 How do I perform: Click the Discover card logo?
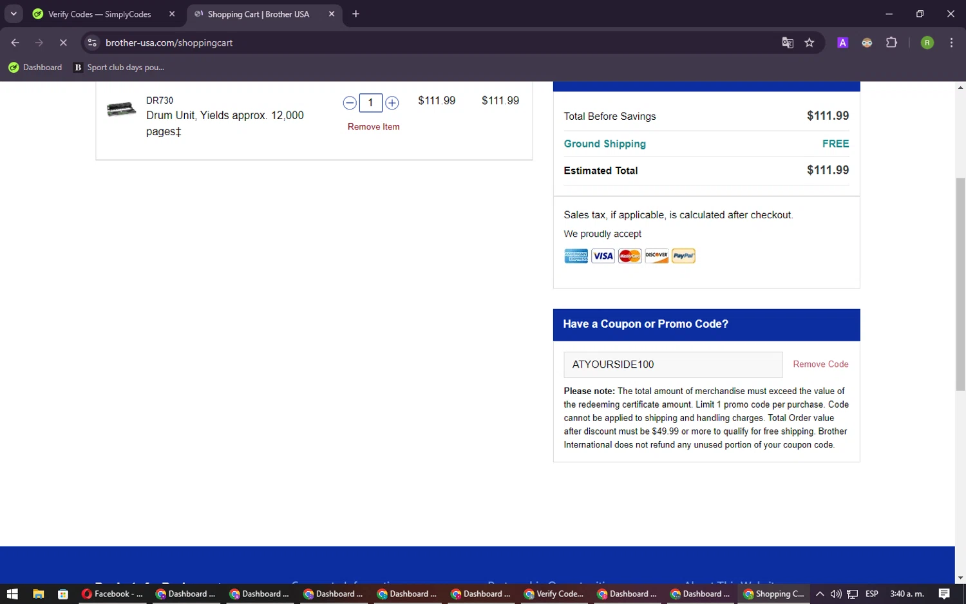pyautogui.click(x=656, y=256)
